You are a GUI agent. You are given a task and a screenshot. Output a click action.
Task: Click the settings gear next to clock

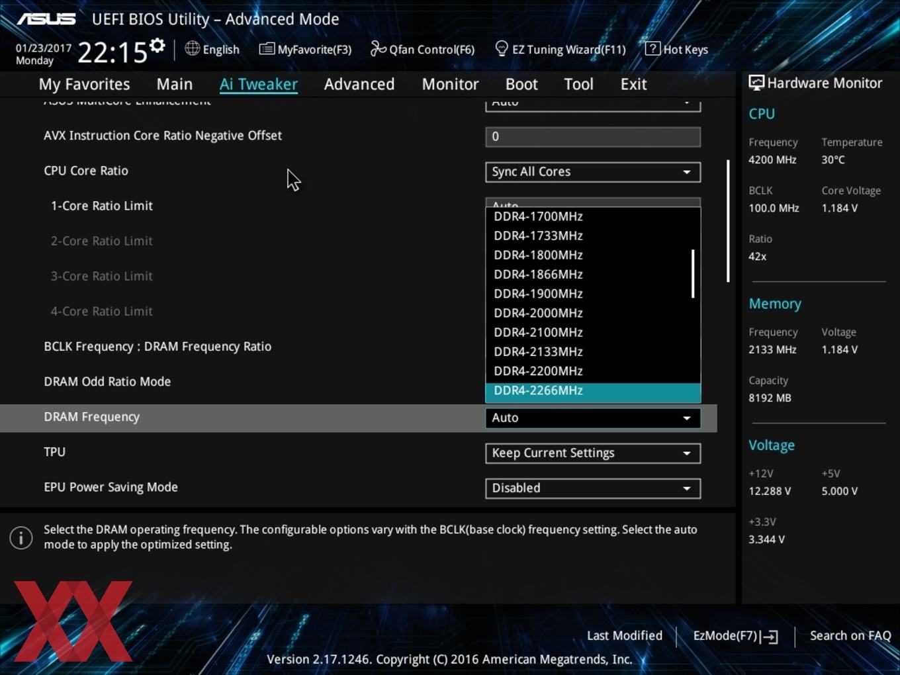coord(157,46)
